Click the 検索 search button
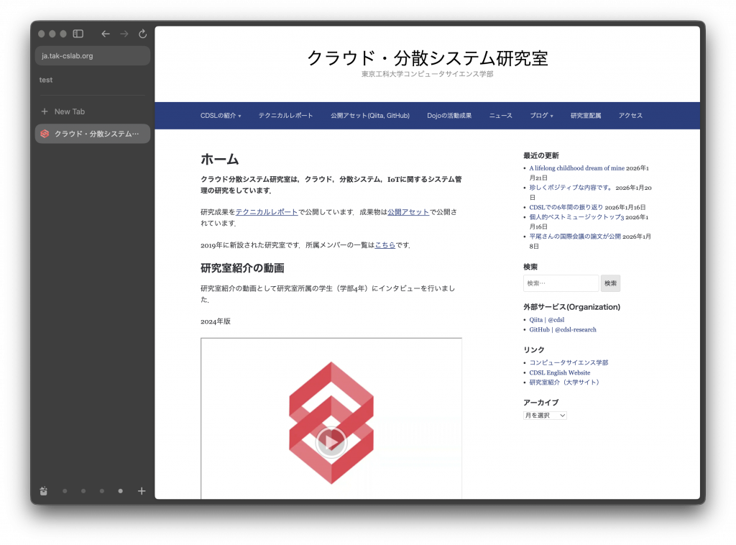This screenshot has width=736, height=545. (x=610, y=283)
